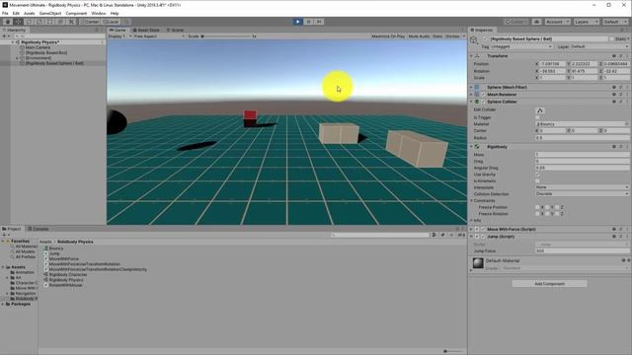This screenshot has height=355, width=632.
Task: Toggle the Use Gravity checkbox
Action: 537,175
